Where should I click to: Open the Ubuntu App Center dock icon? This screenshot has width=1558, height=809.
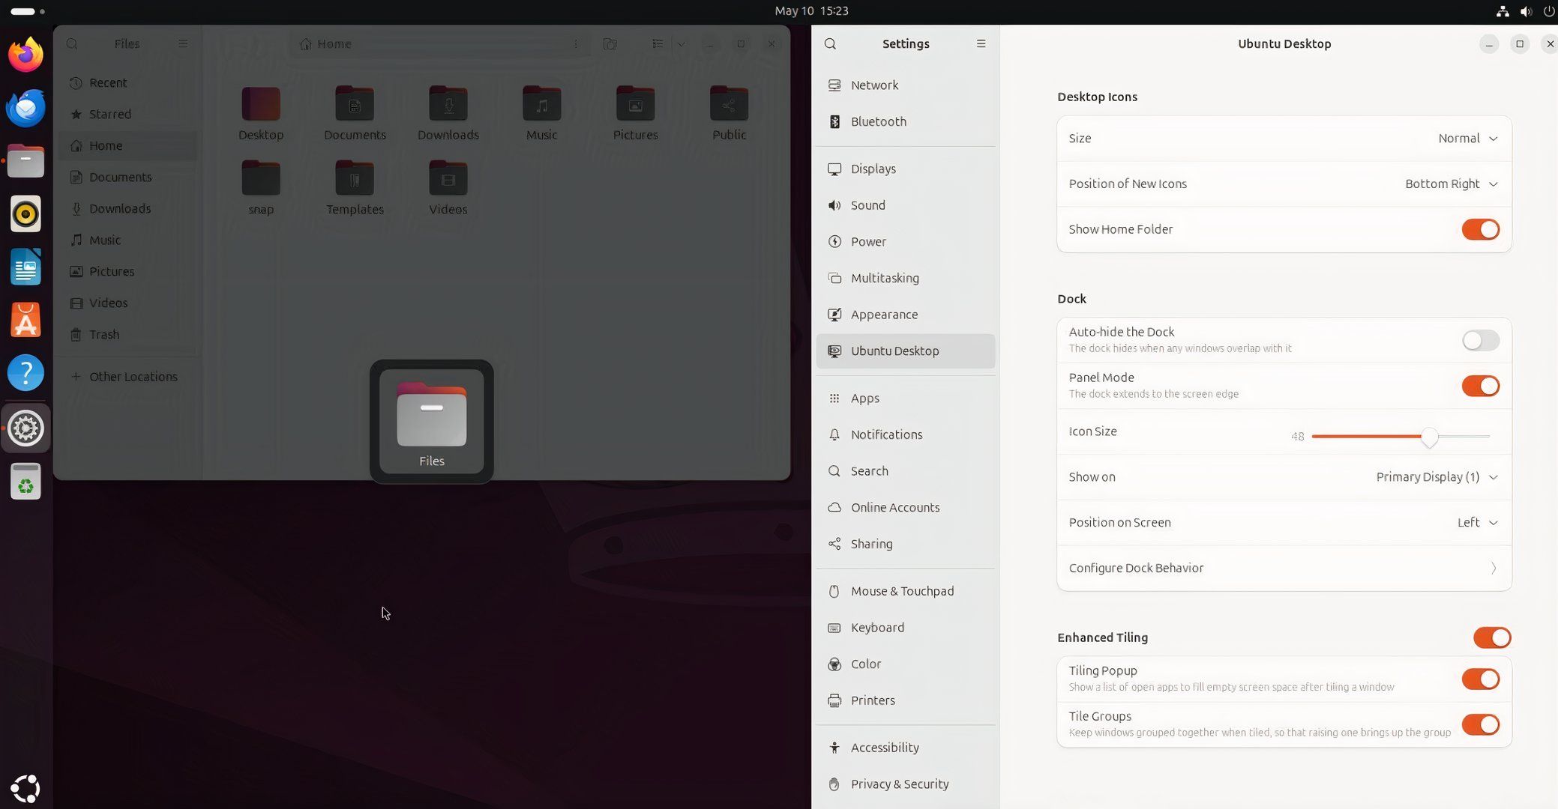click(25, 321)
